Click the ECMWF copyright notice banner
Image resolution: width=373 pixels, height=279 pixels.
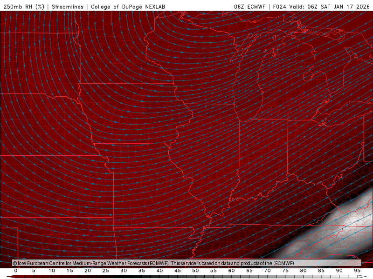(x=187, y=263)
